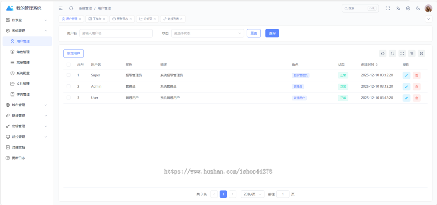
Task: Expand the 链接管理 sidebar menu
Action: point(27,115)
